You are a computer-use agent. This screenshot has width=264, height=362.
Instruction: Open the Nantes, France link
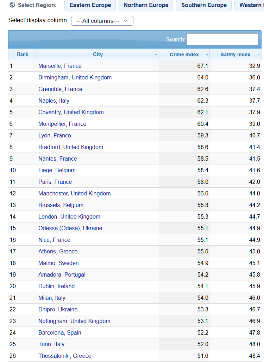pos(58,159)
